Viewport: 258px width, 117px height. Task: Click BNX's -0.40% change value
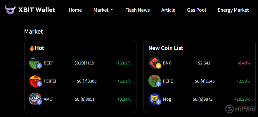pos(244,63)
